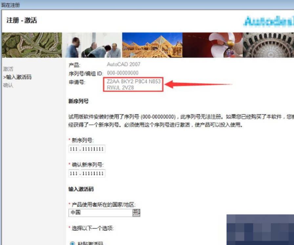This screenshot has height=245, width=294.
Task: Click the 确认新序列号 eight-digit number field
Action: 93,173
